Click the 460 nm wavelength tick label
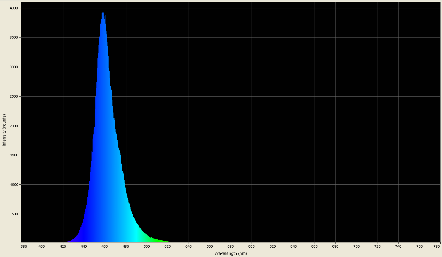 (104, 246)
